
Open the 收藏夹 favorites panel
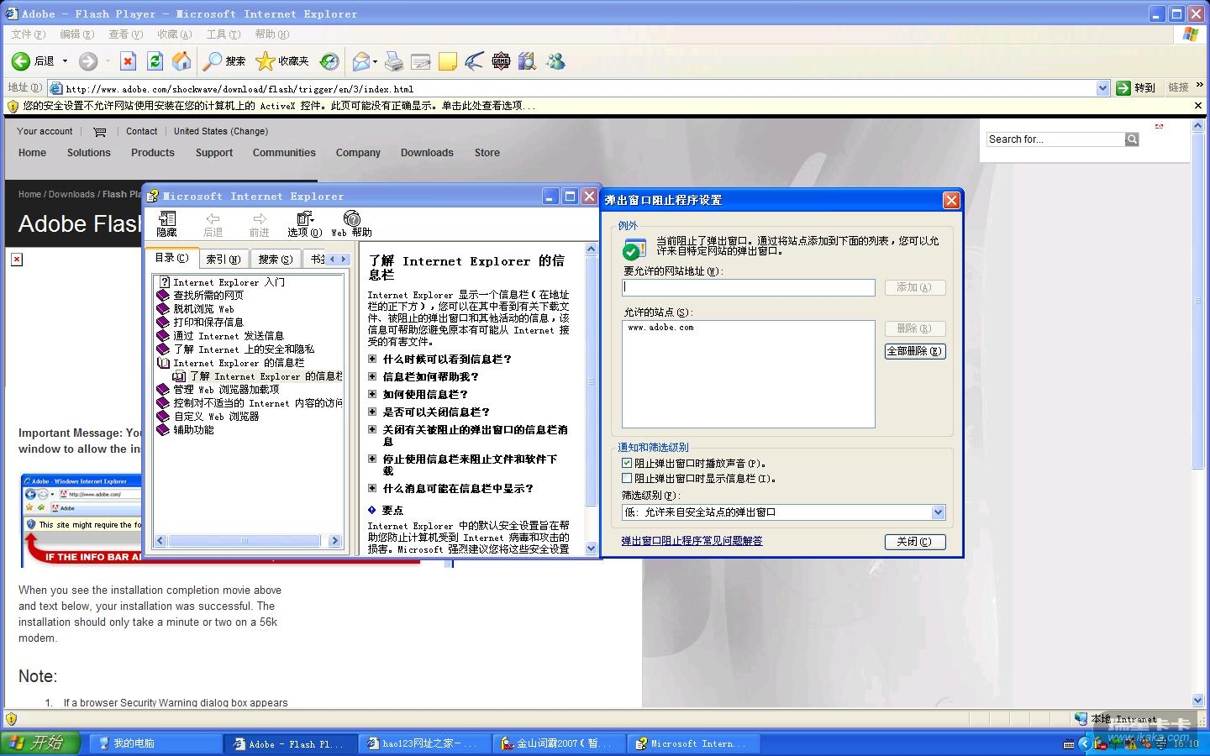282,61
